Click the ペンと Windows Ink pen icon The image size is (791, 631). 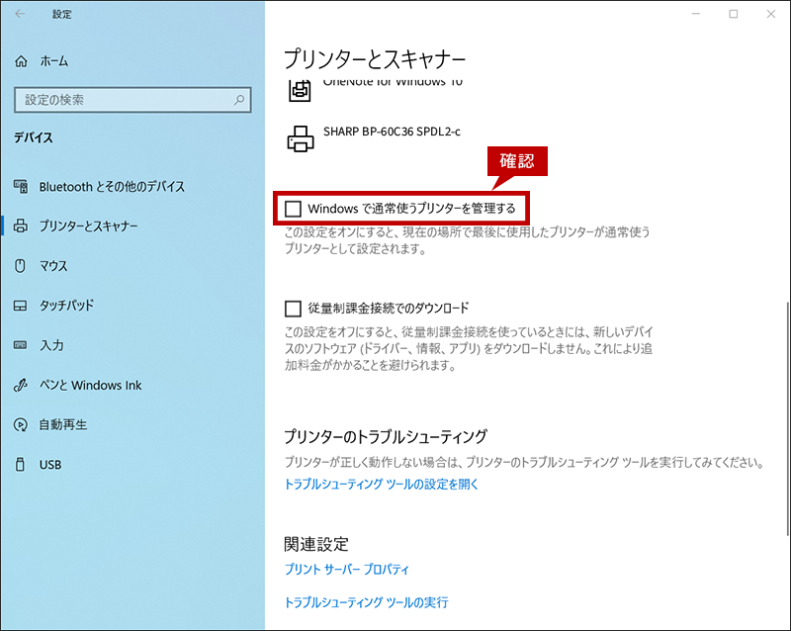click(x=22, y=385)
